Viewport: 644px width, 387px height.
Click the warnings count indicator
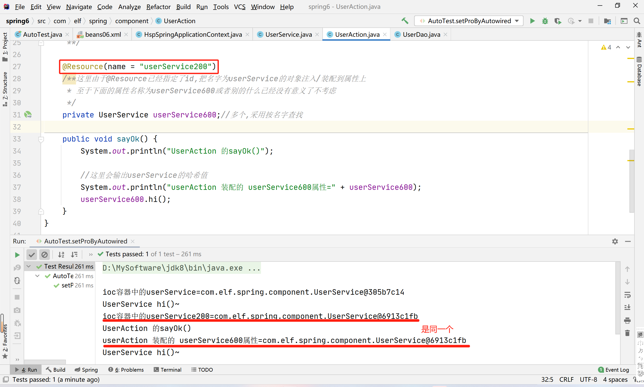pos(606,48)
